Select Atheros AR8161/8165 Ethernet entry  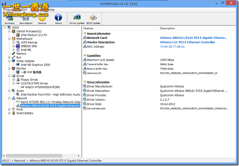[51, 106]
